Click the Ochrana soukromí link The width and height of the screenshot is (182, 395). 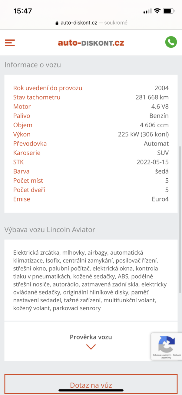[161, 355]
